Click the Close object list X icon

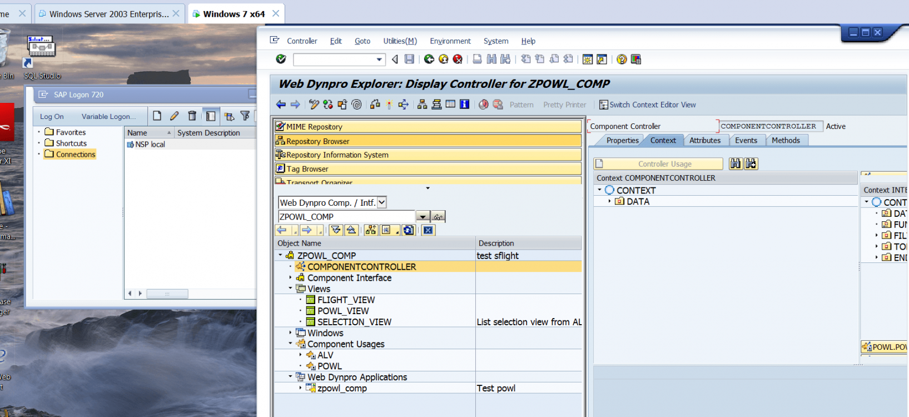click(x=428, y=230)
